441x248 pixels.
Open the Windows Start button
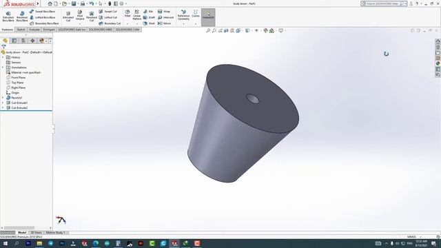click(6, 243)
